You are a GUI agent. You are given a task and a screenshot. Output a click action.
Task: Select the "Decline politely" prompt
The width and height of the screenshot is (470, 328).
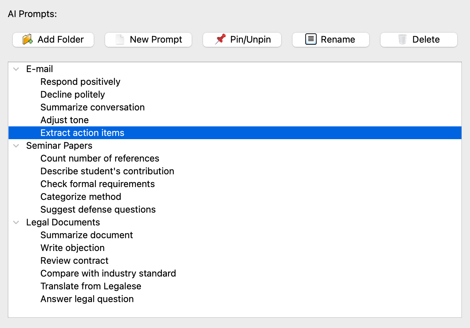click(x=72, y=94)
